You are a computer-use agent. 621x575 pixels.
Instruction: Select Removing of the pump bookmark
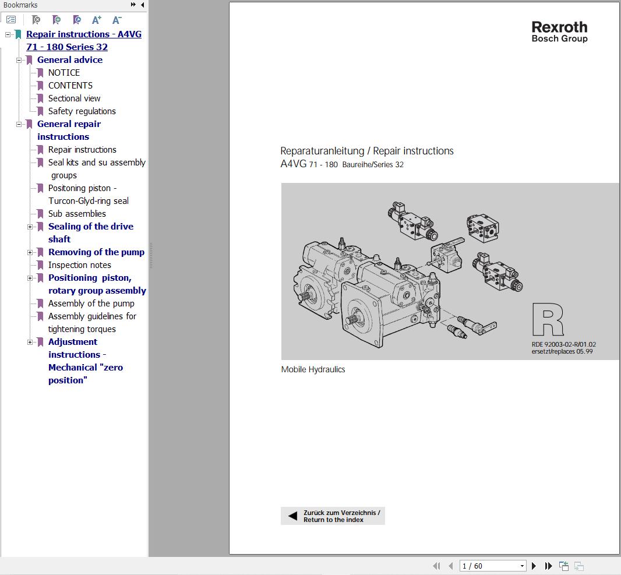click(x=96, y=252)
